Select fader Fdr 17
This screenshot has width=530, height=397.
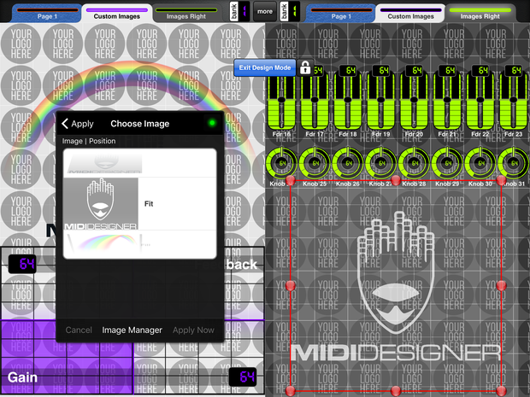point(315,102)
